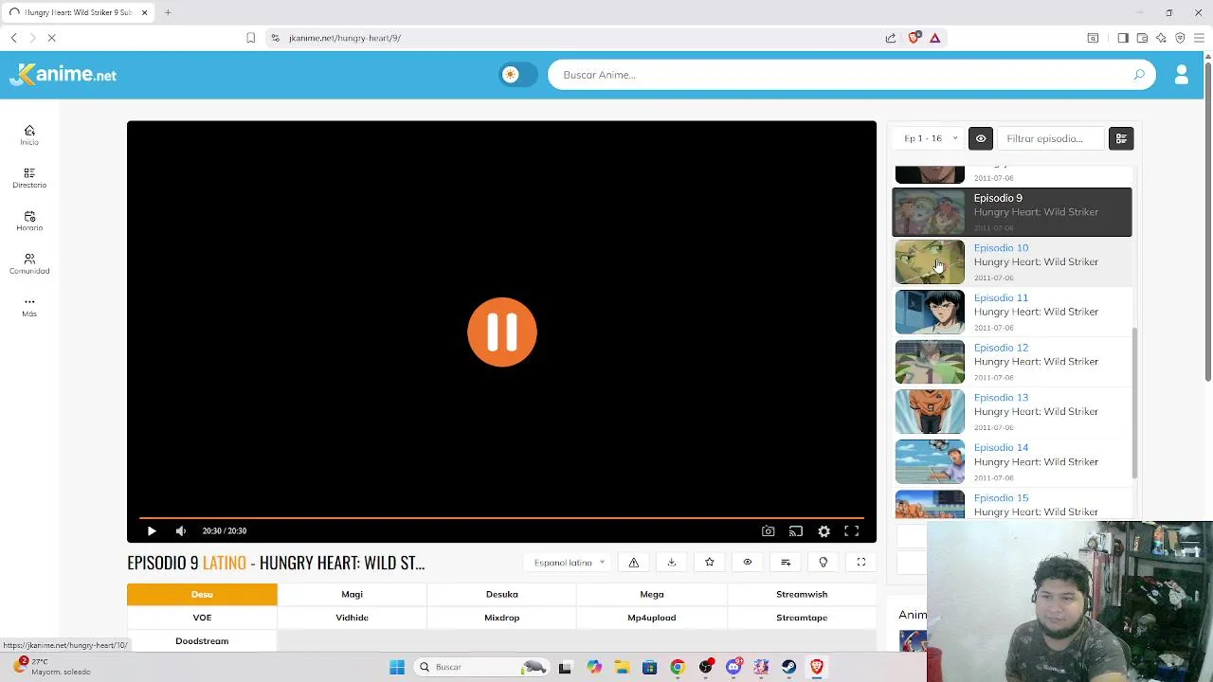Click the browser address bar URL
The width and height of the screenshot is (1213, 682).
click(345, 38)
